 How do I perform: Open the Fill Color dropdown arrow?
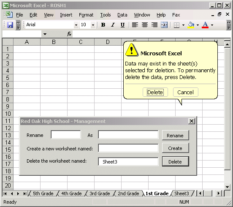point(198,25)
